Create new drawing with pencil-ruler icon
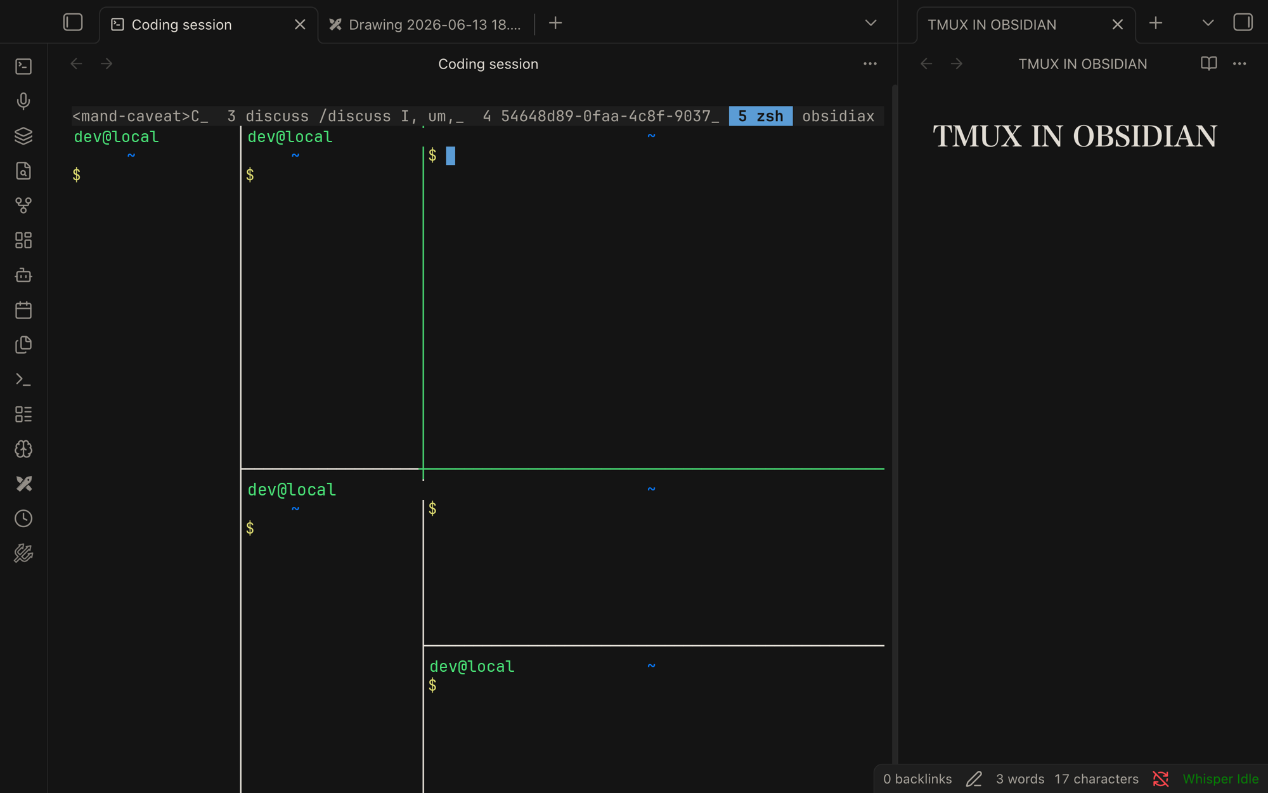The height and width of the screenshot is (793, 1268). tap(23, 484)
